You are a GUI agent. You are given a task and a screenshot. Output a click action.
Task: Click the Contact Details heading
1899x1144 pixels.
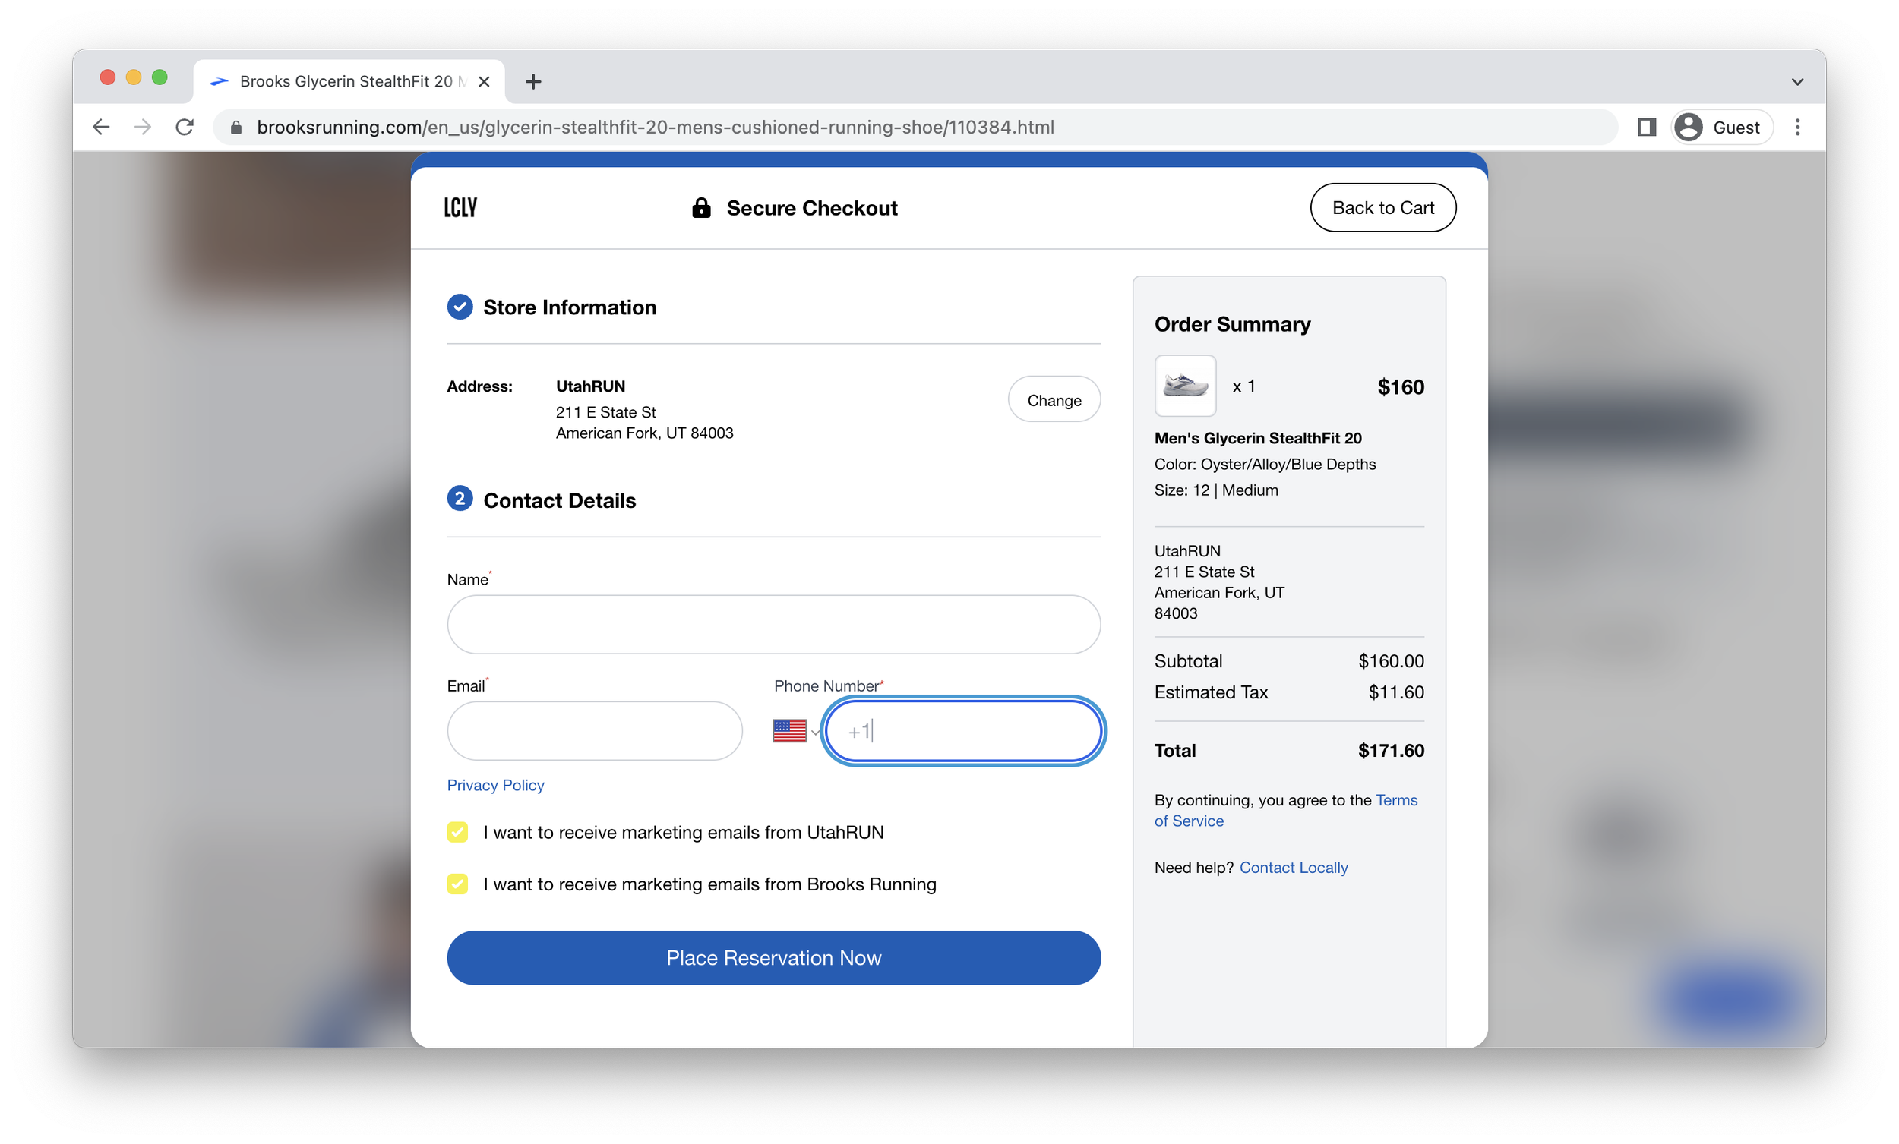[560, 501]
